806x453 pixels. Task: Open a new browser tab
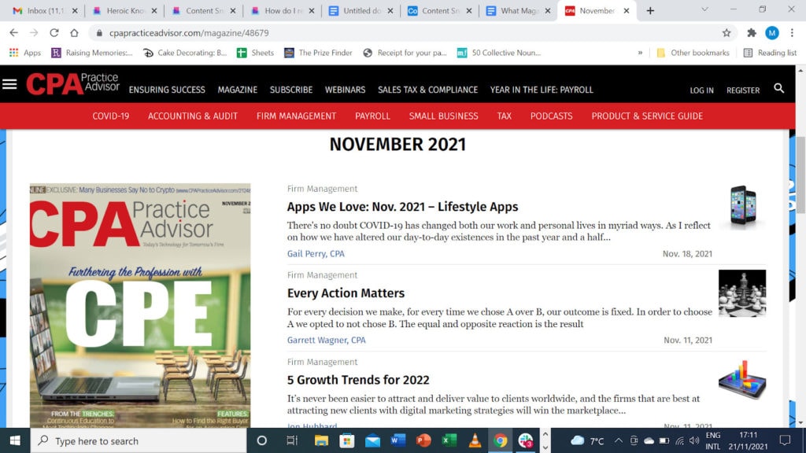(x=650, y=11)
